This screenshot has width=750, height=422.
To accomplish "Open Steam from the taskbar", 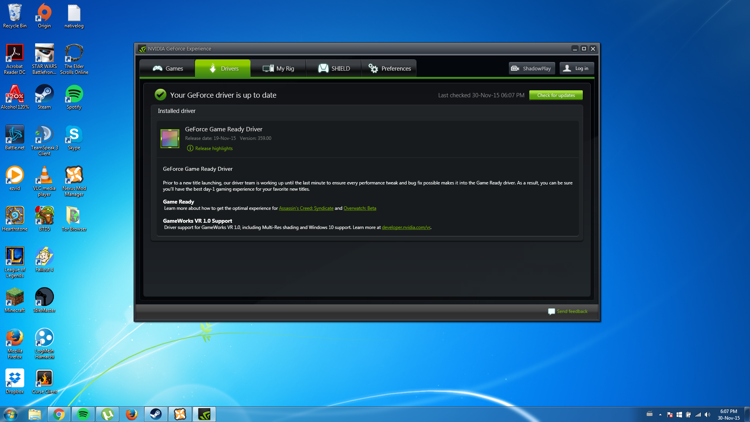I will tap(156, 414).
